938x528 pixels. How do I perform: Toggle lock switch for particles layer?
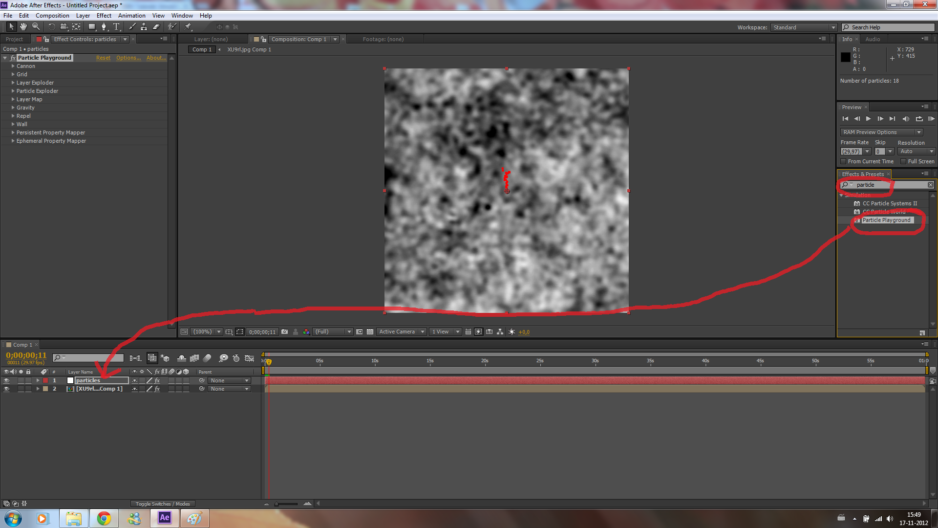[28, 380]
